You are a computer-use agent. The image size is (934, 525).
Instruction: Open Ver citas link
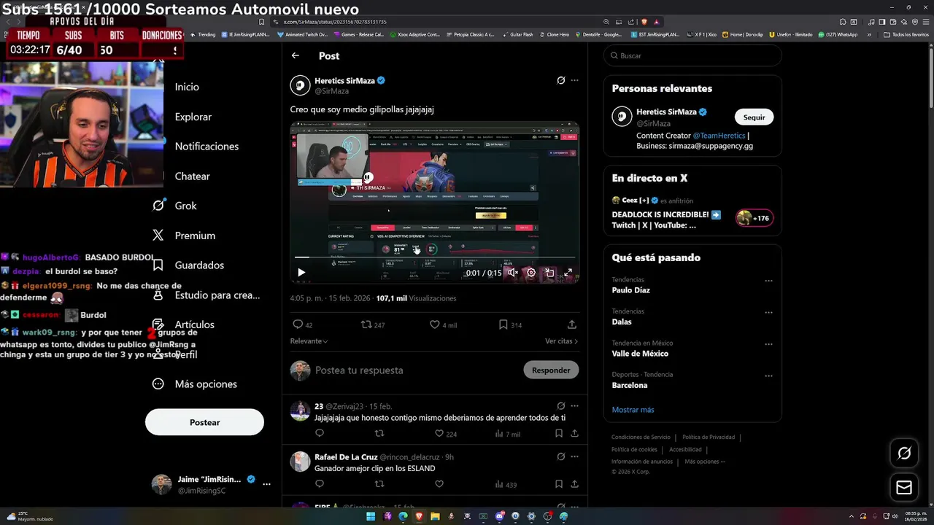pos(561,341)
